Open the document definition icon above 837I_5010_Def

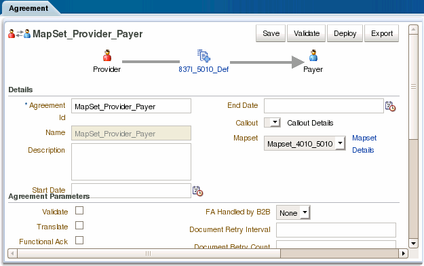click(204, 56)
